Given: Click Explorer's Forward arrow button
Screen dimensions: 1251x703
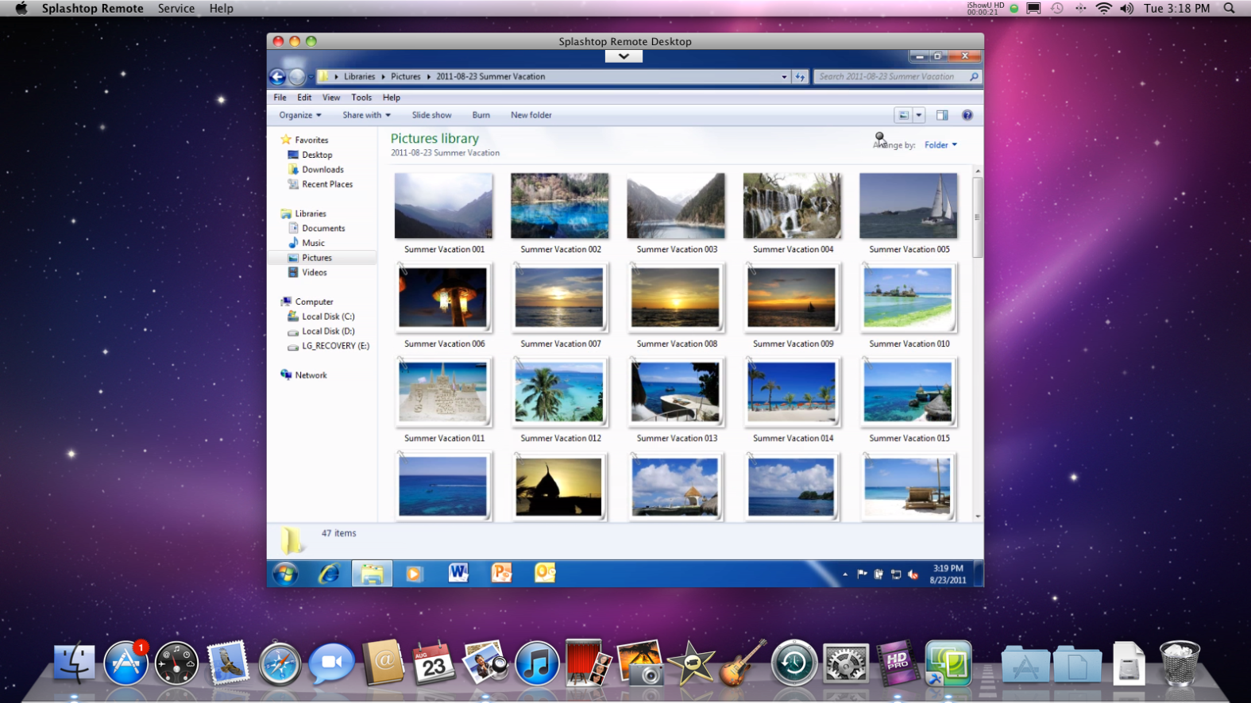Looking at the screenshot, I should click(x=296, y=77).
